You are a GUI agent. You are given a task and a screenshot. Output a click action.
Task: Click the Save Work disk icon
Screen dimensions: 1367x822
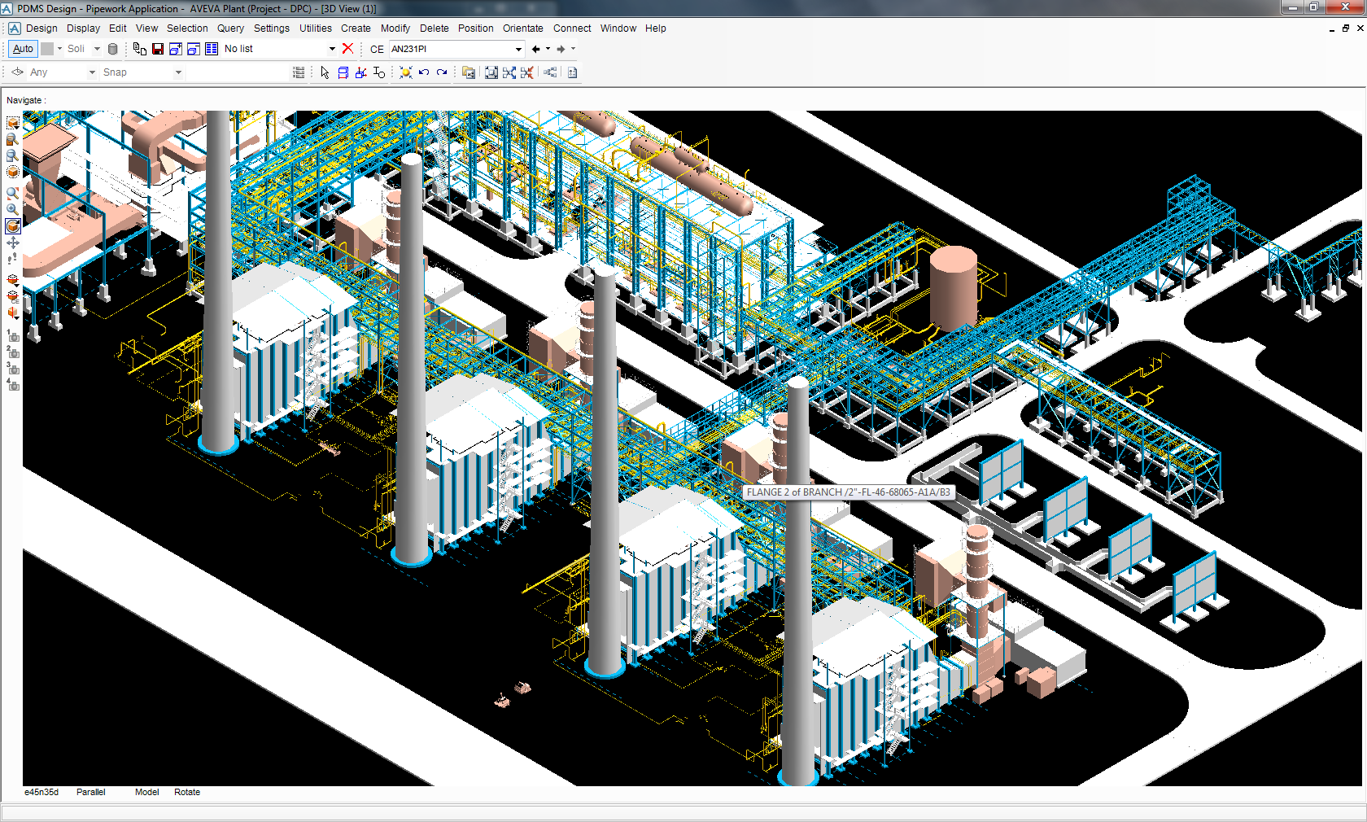158,49
